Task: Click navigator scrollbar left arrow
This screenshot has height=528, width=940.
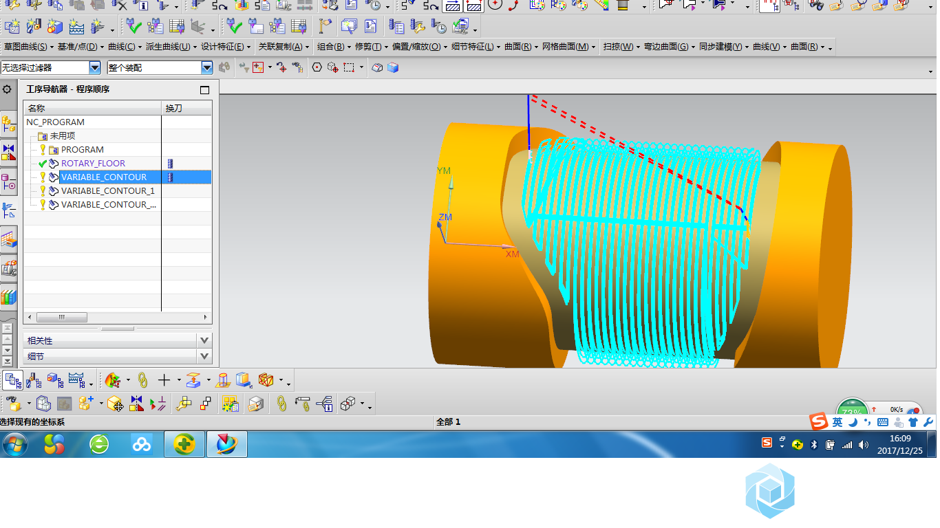Action: pos(29,317)
